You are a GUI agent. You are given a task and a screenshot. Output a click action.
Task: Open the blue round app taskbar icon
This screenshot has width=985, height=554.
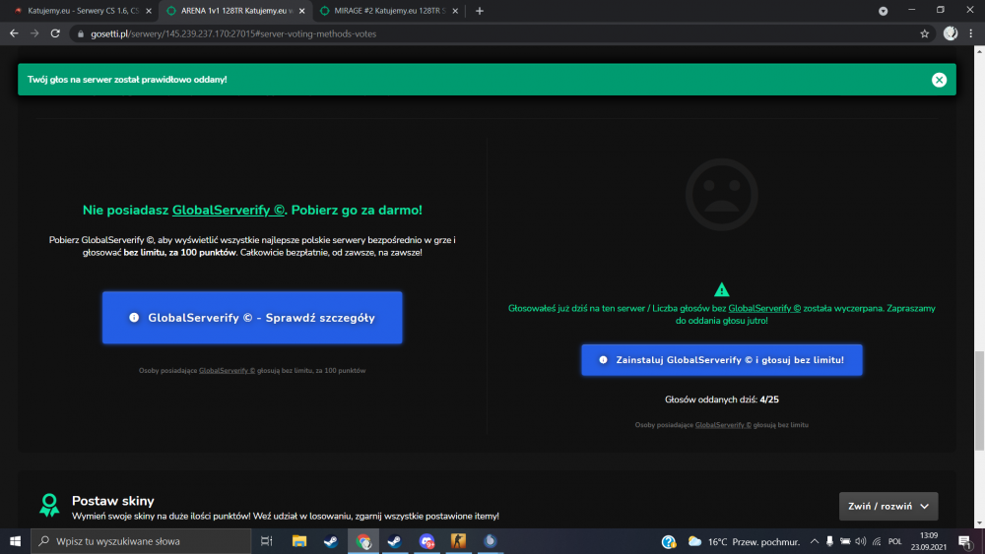(490, 541)
